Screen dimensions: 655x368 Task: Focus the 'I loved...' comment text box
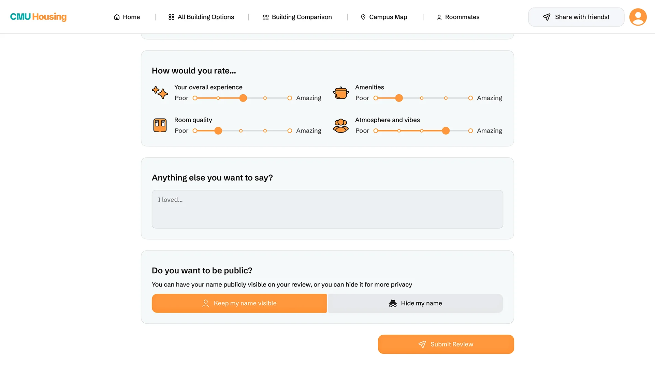pyautogui.click(x=327, y=209)
